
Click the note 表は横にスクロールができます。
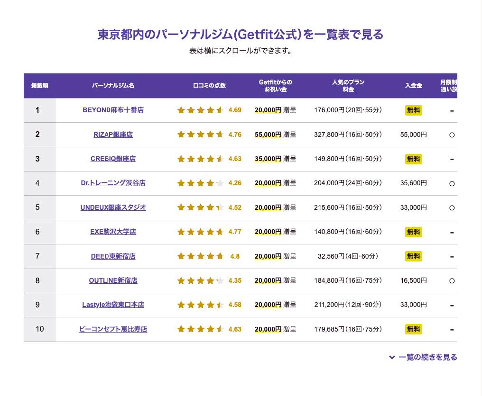[241, 51]
